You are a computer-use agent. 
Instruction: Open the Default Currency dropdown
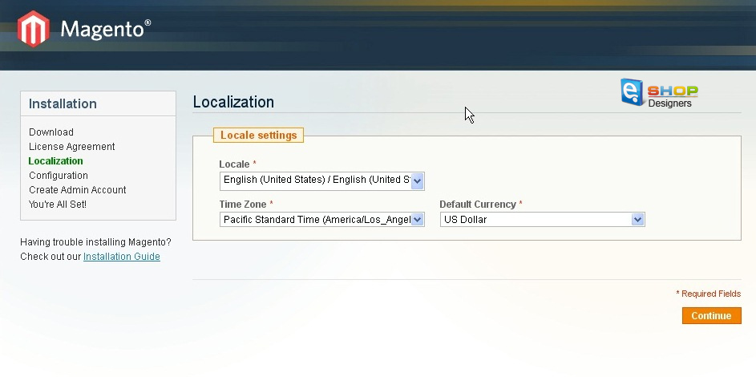(x=542, y=220)
